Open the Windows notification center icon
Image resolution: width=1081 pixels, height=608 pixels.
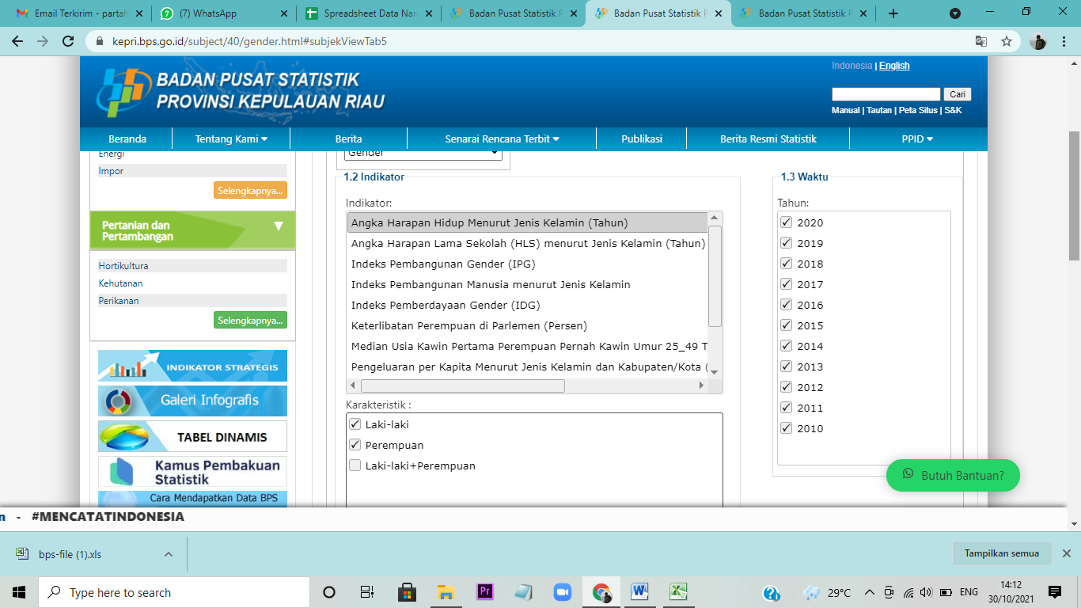click(x=1054, y=592)
